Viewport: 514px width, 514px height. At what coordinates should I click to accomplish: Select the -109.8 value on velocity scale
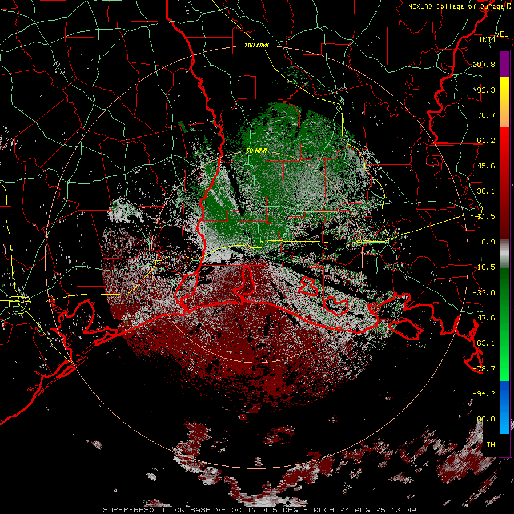pos(481,419)
